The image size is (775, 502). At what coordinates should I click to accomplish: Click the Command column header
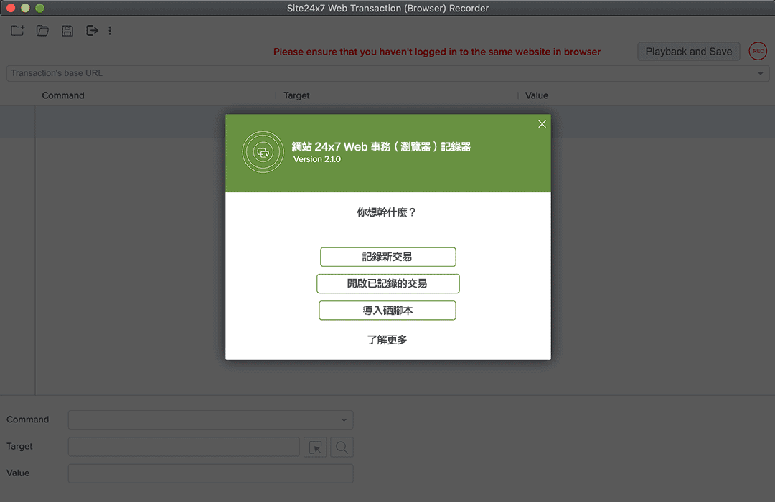[63, 95]
